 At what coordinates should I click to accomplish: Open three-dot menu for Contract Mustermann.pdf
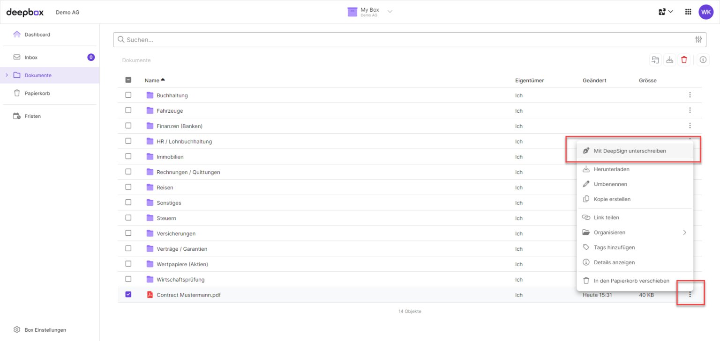tap(690, 295)
